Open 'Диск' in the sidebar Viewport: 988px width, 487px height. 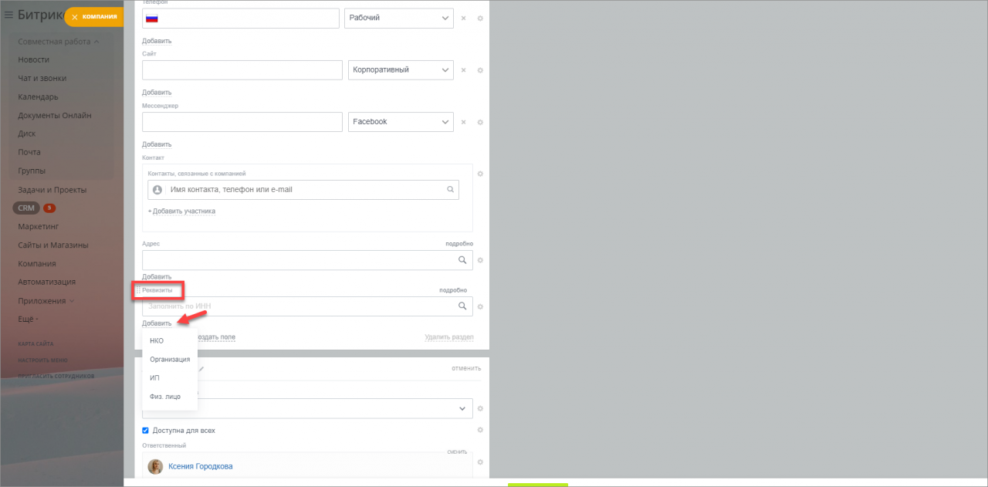27,134
